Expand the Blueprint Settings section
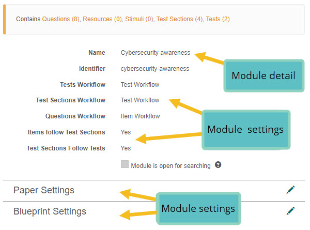Screen dimensions: 310x230 click(x=50, y=211)
